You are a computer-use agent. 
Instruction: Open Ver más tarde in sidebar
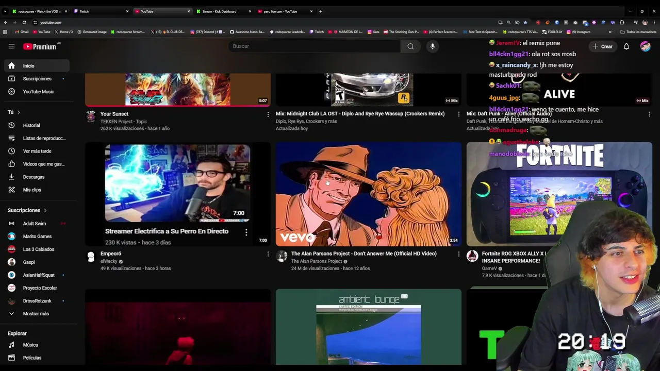point(36,151)
